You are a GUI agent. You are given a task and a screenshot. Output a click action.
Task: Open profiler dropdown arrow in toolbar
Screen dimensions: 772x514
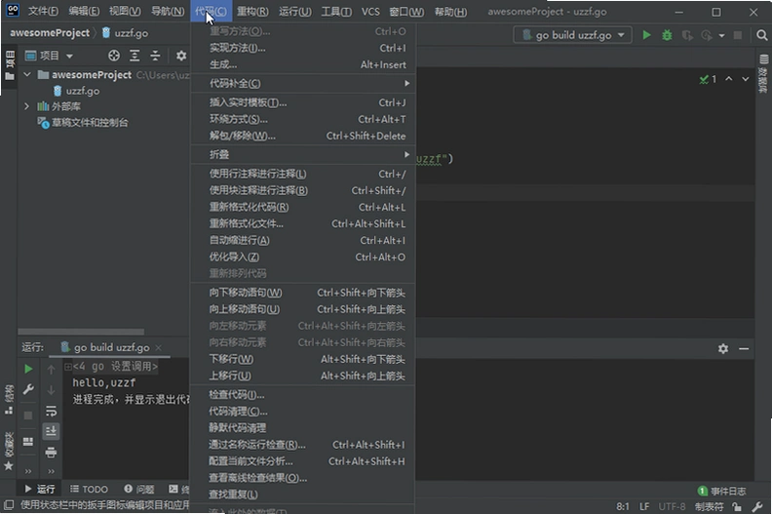[721, 35]
